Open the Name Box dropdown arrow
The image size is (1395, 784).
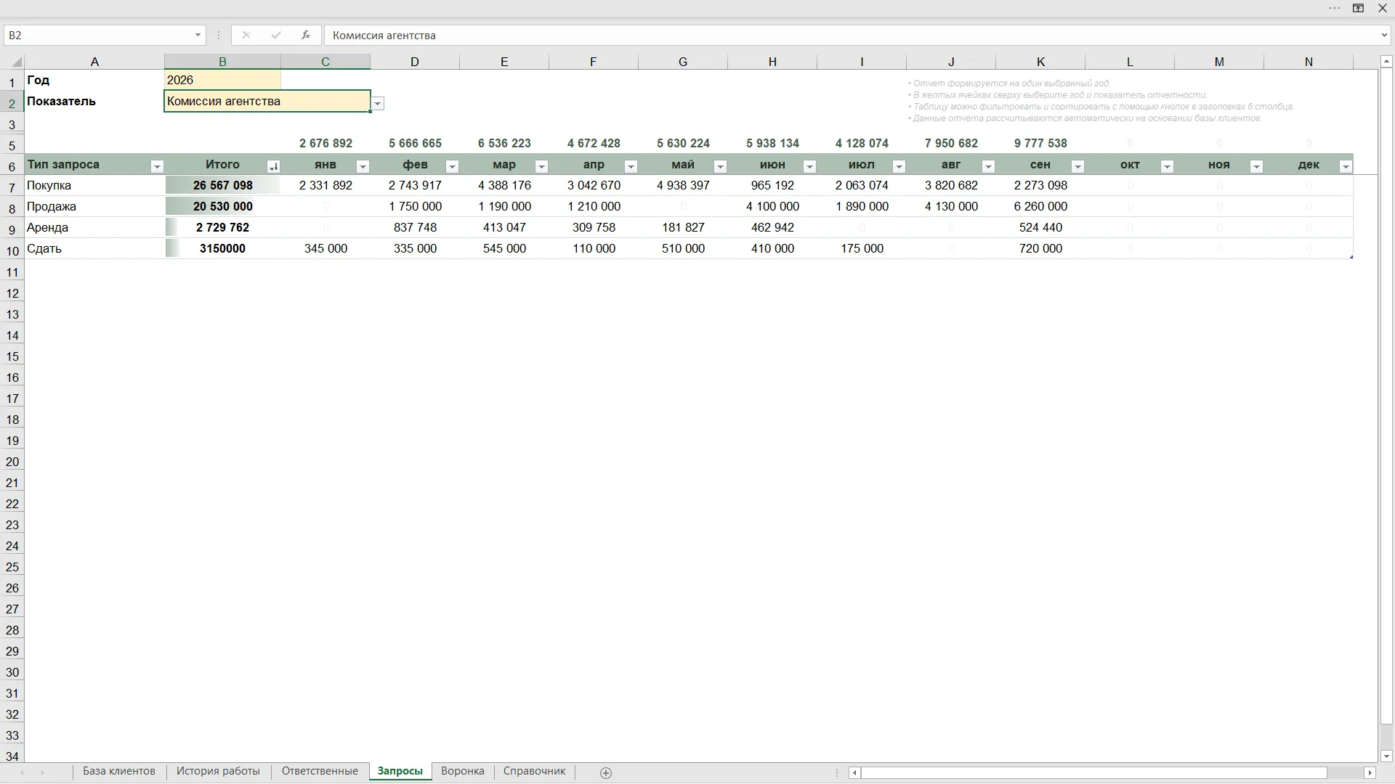tap(198, 35)
